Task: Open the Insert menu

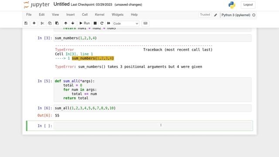Action: (71, 14)
